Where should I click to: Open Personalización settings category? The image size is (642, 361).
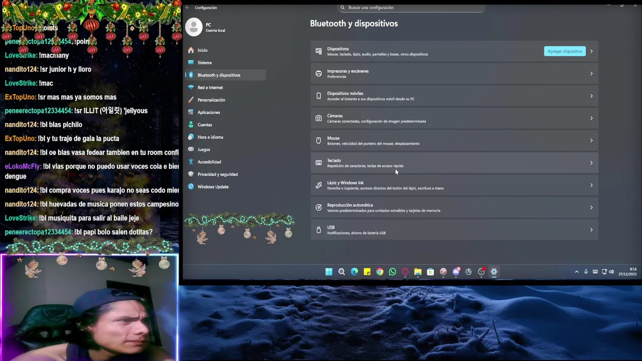click(x=226, y=100)
